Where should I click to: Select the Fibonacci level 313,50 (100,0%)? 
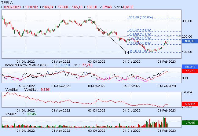coord(141,17)
